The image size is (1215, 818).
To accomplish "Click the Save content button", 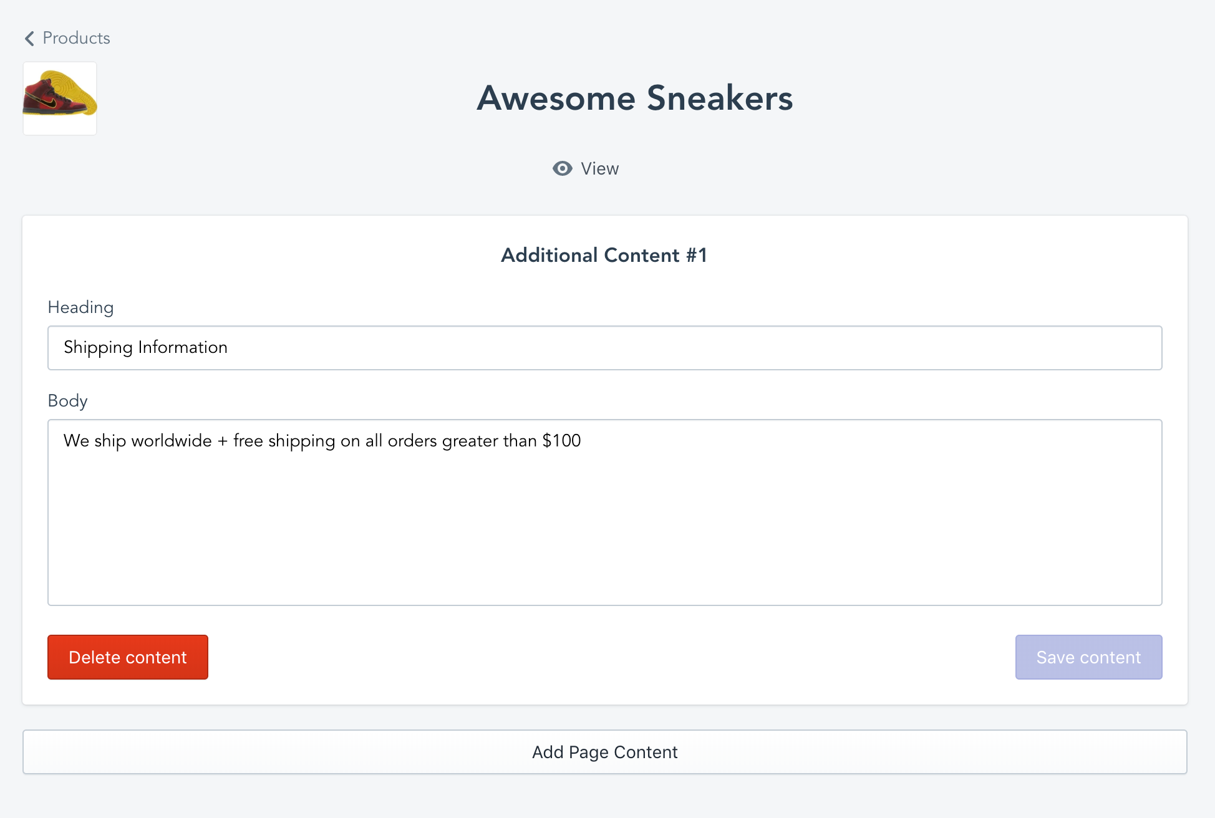I will point(1088,657).
